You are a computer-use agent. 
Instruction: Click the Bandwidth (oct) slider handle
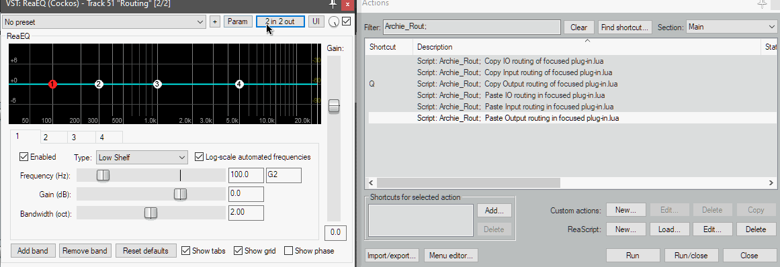click(x=150, y=213)
